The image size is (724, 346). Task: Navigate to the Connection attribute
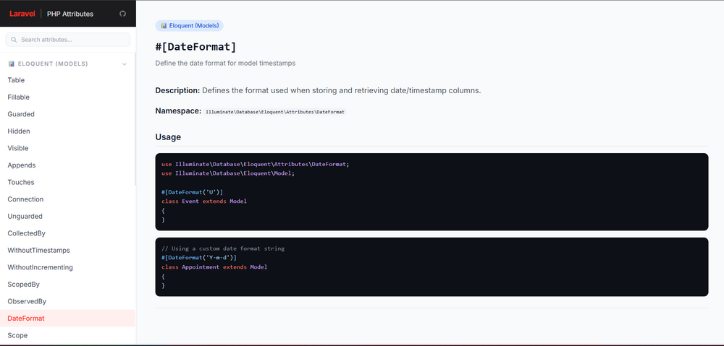point(67,199)
